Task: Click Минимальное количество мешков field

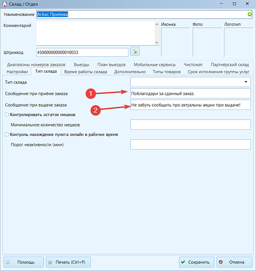Action: 190,125
